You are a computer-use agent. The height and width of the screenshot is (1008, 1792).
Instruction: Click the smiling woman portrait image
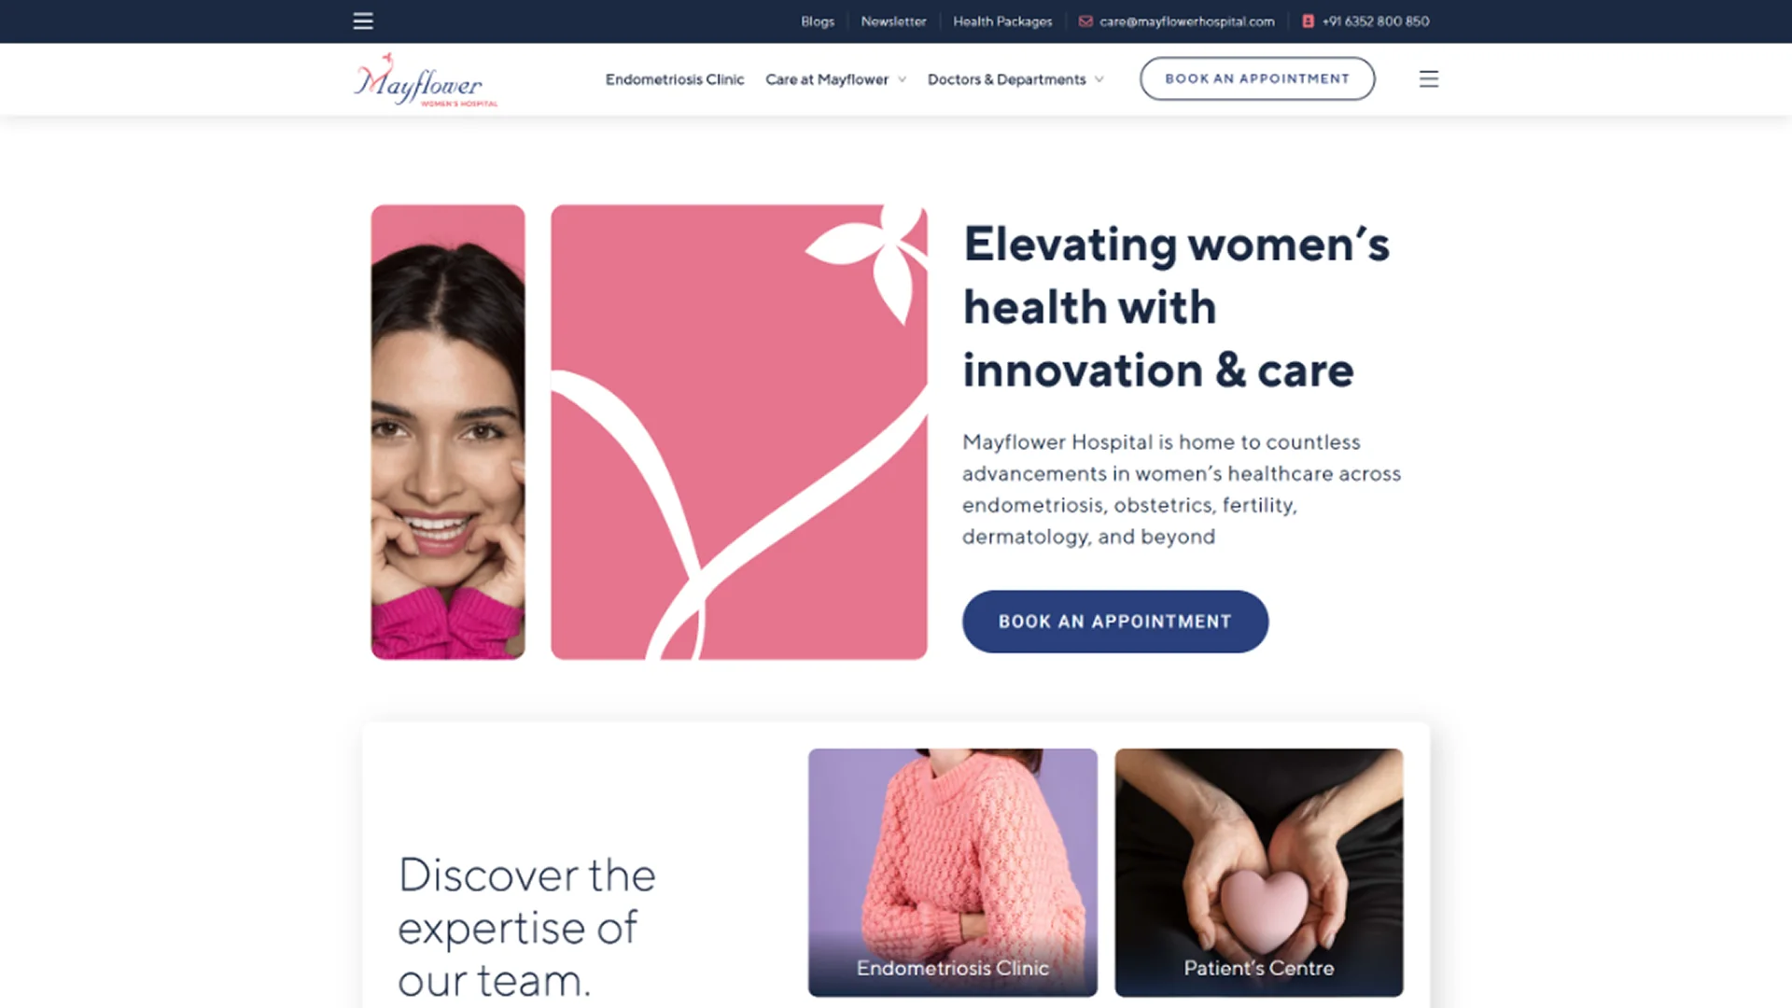point(448,432)
